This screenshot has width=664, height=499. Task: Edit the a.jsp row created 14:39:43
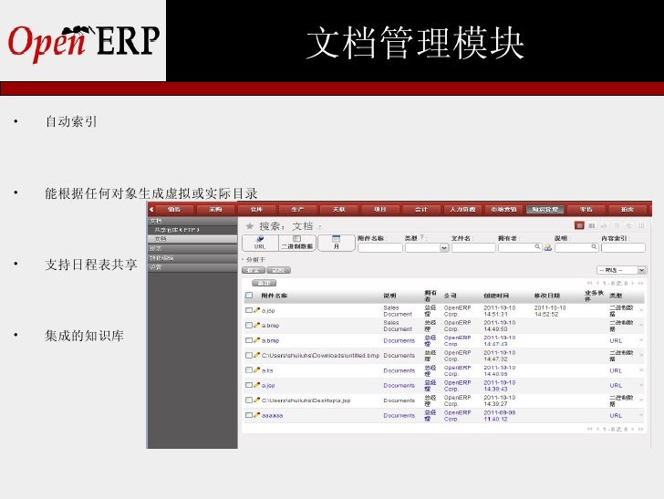pos(256,385)
